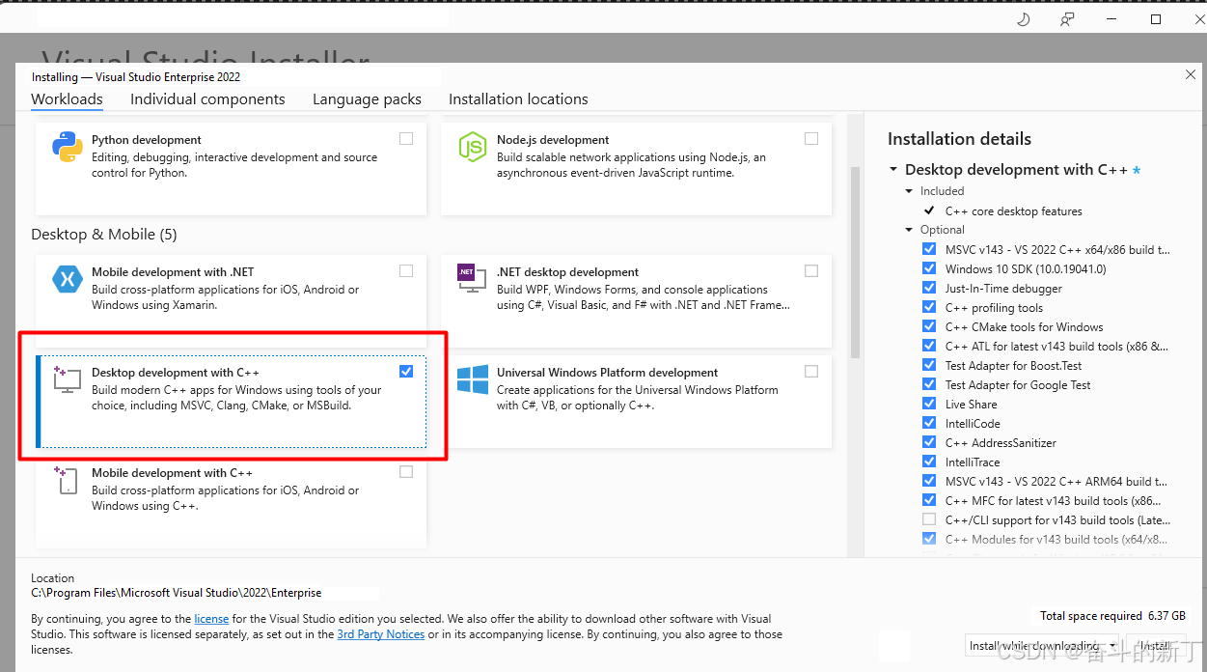The height and width of the screenshot is (672, 1207).
Task: Open the send feedback icon in title bar
Action: (1067, 19)
